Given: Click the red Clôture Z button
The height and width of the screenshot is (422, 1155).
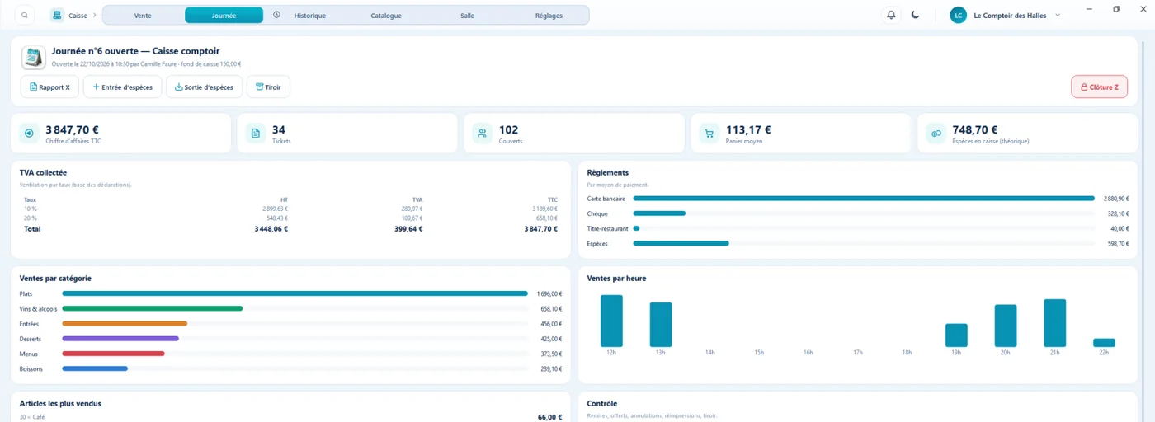Looking at the screenshot, I should (1099, 87).
